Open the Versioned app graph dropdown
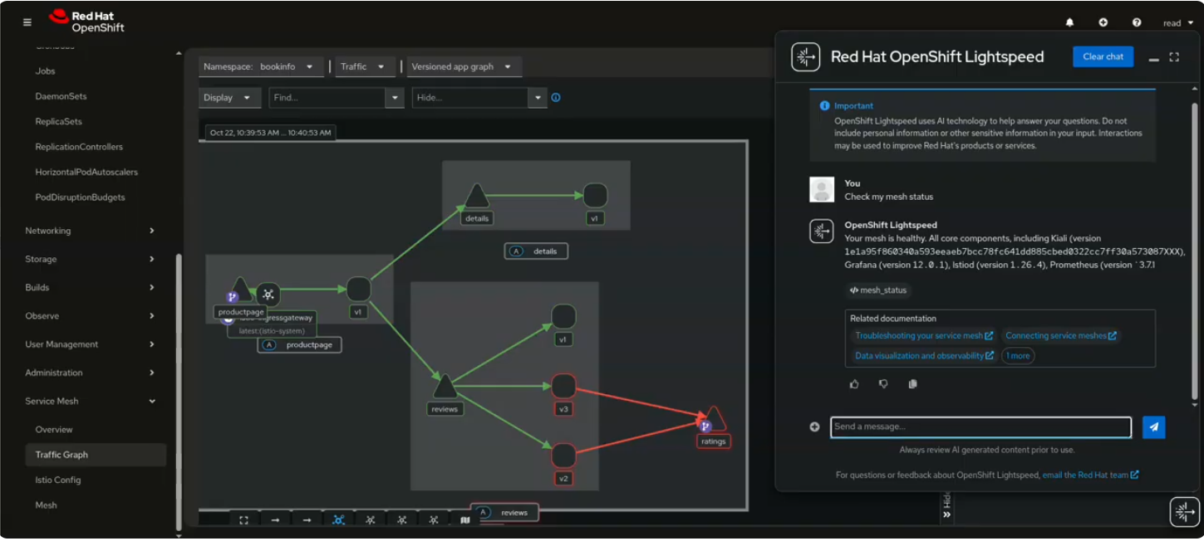 462,67
